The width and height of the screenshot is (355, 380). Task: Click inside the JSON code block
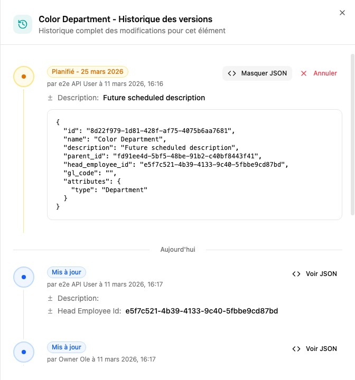pyautogui.click(x=194, y=165)
